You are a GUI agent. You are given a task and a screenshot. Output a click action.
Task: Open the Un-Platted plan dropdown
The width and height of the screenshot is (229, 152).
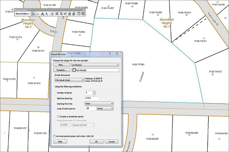[95, 65]
